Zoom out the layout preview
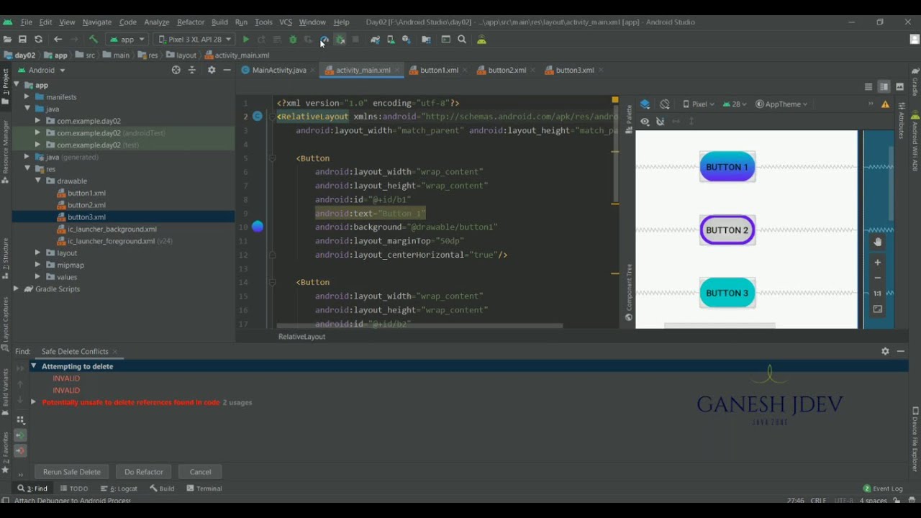The height and width of the screenshot is (518, 921). pyautogui.click(x=878, y=278)
